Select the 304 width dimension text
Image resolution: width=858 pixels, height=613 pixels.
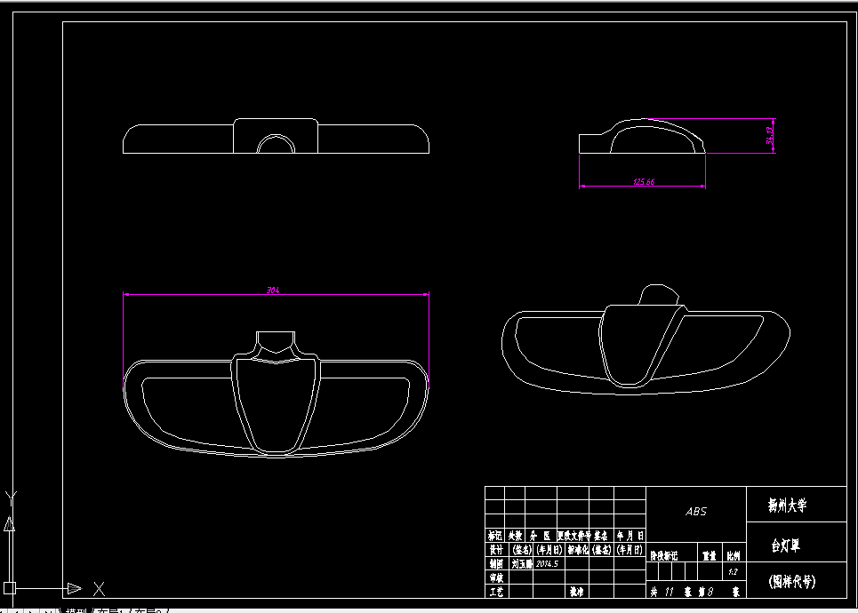pos(273,290)
